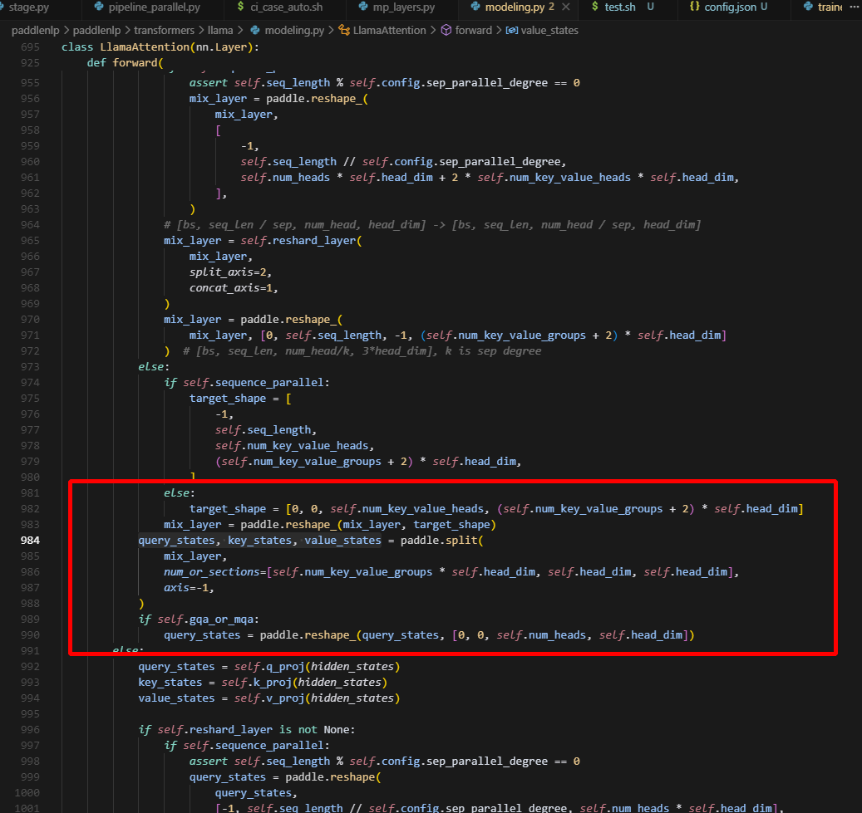Click the Python icon beside modeling.py breadcrumb

tap(256, 30)
